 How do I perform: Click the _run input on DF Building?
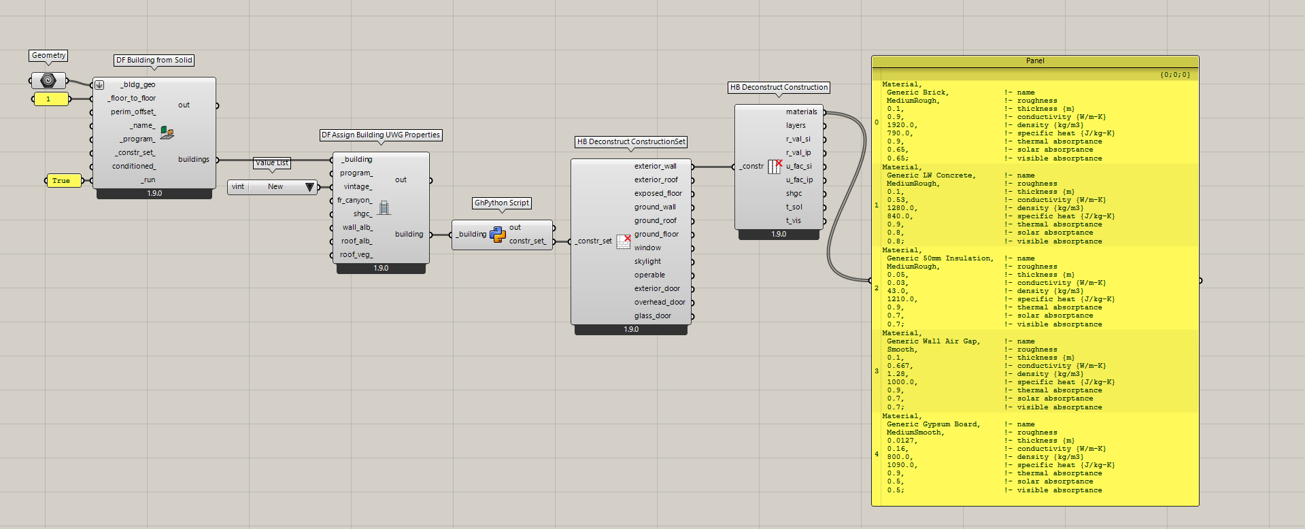coord(148,180)
